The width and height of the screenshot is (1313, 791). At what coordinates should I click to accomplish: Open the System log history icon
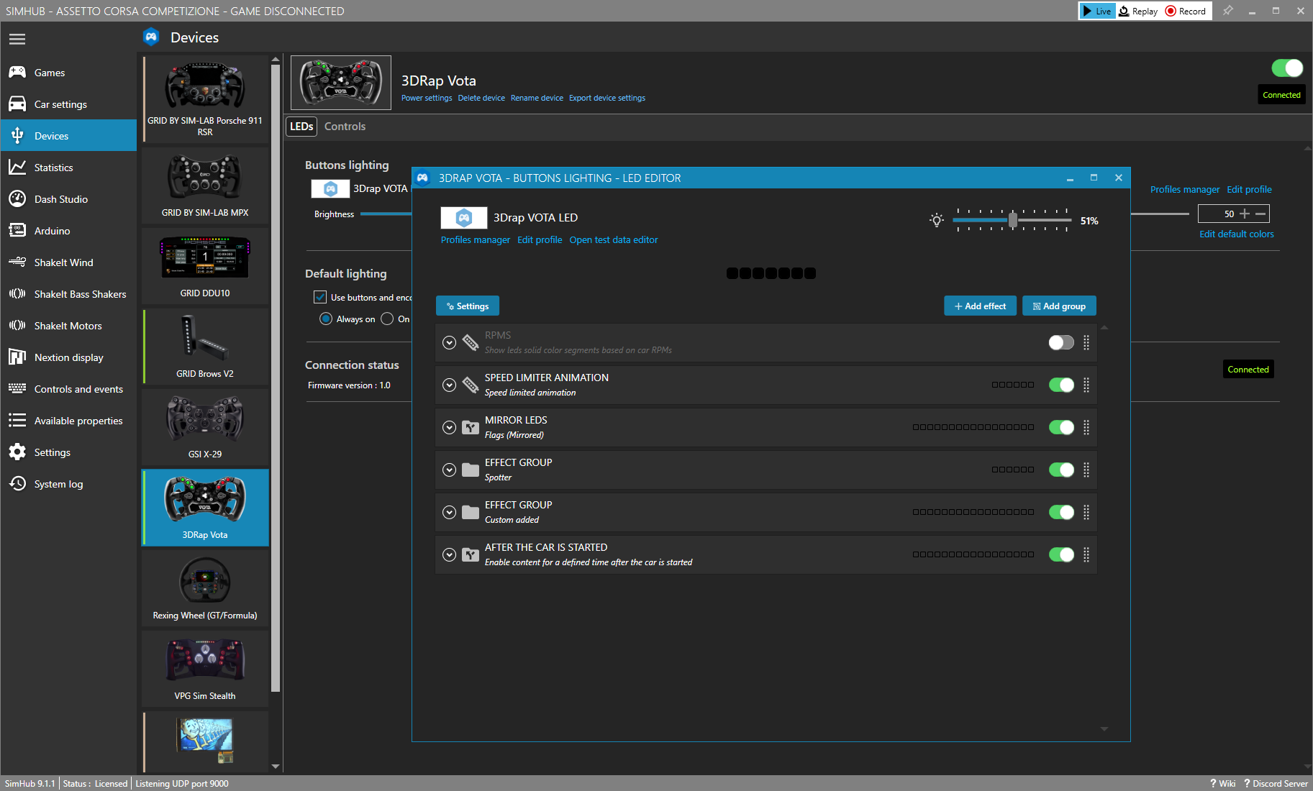17,484
